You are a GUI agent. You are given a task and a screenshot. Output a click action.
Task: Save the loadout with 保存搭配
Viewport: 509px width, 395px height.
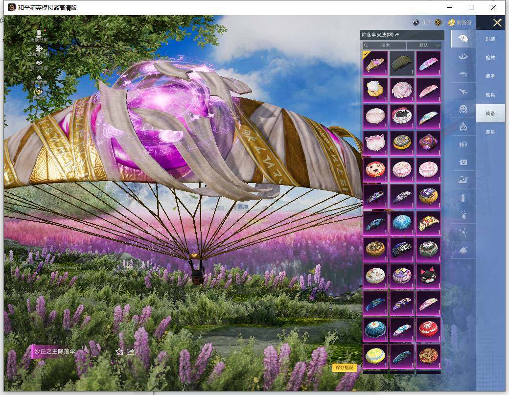(x=345, y=368)
